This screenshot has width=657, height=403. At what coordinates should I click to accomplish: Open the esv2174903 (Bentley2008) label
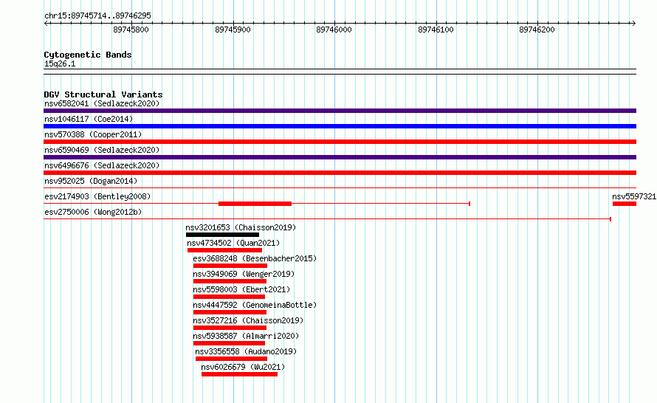point(97,196)
